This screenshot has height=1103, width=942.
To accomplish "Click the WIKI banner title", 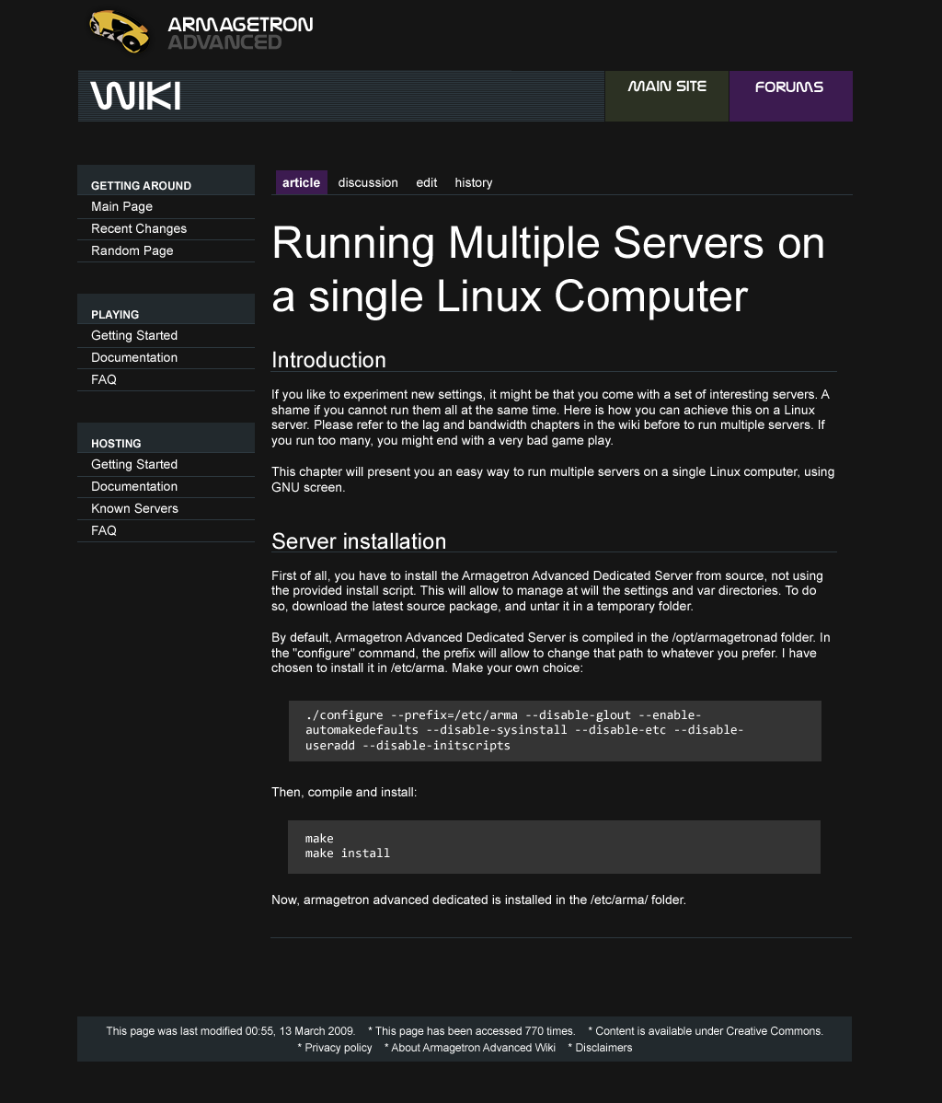I will click(135, 96).
